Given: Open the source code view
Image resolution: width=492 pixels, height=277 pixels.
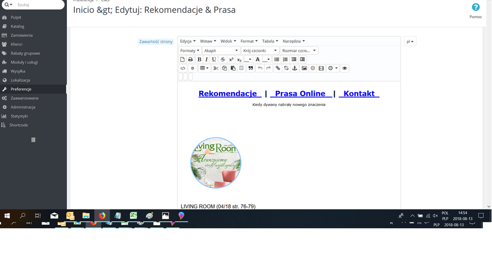Looking at the screenshot, I should tap(183, 68).
